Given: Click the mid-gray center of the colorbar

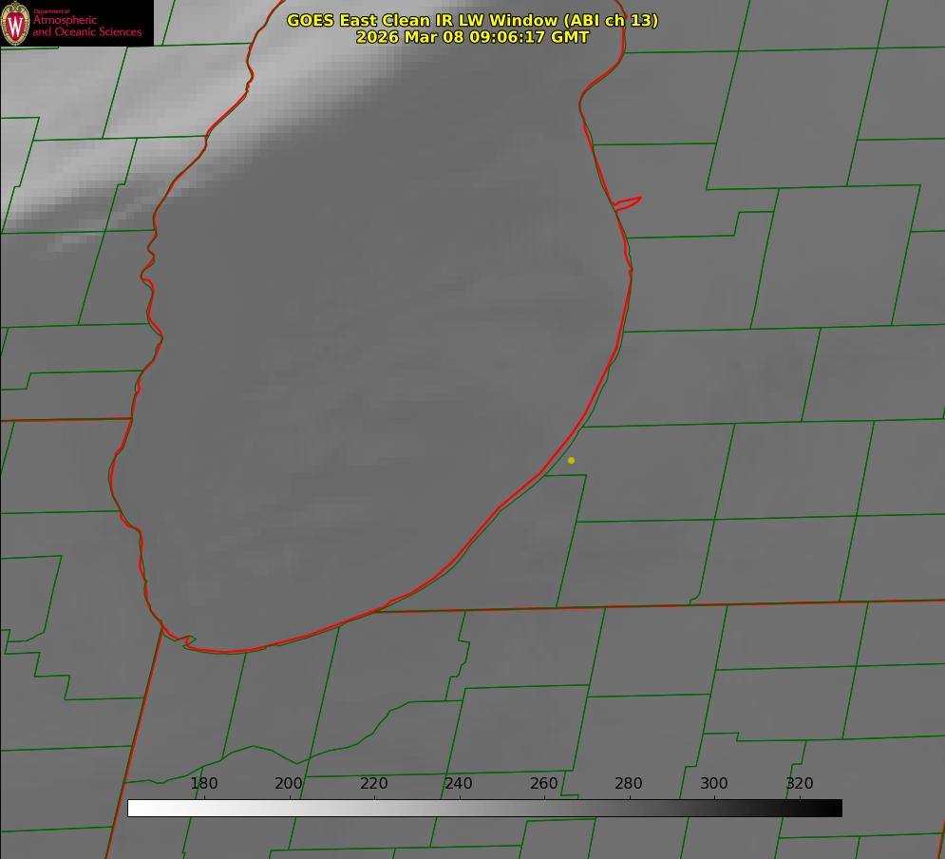Looking at the screenshot, I should 484,808.
